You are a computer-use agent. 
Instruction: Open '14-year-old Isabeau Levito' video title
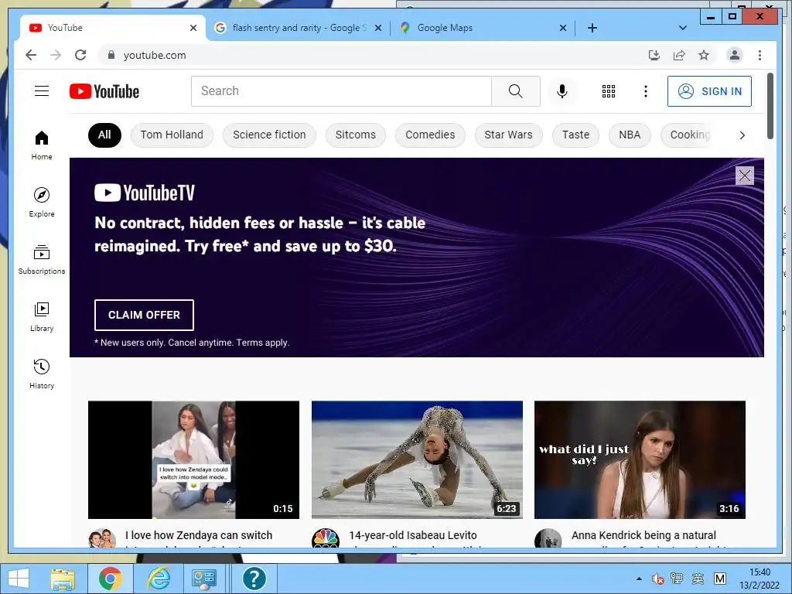(x=413, y=535)
